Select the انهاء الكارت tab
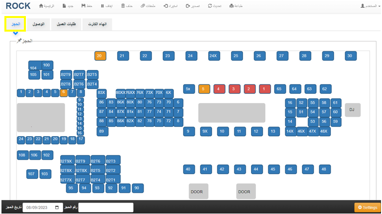Image resolution: width=382 pixels, height=214 pixels. point(98,24)
